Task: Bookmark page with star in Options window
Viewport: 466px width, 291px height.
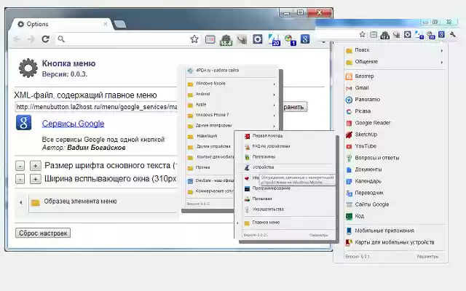Action: point(194,39)
